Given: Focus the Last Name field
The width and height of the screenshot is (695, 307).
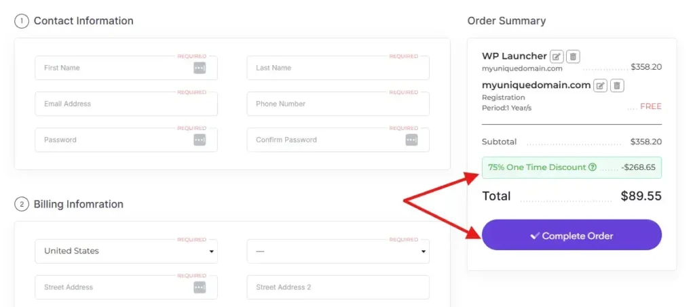Looking at the screenshot, I should click(x=338, y=68).
